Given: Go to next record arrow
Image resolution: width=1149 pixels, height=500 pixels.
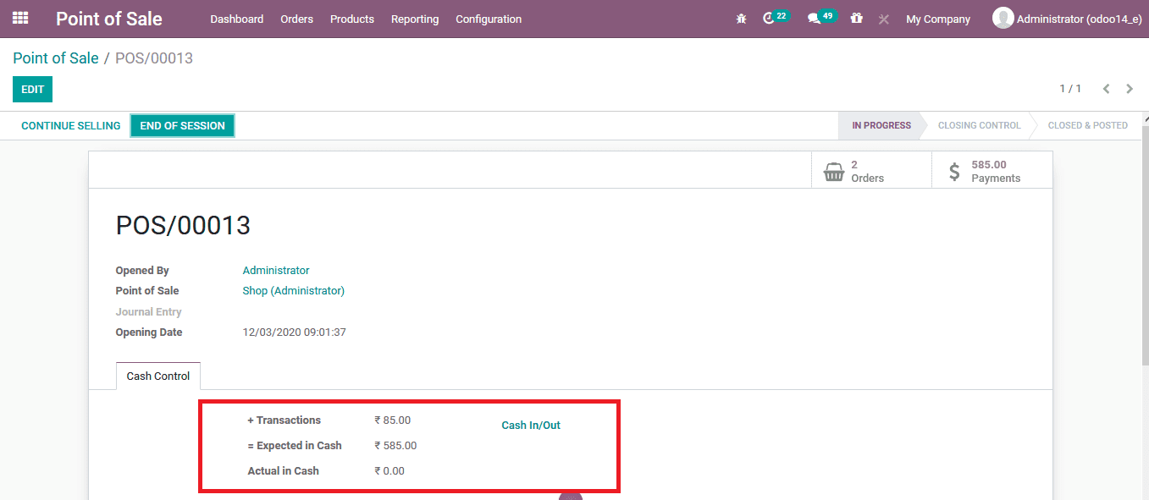Looking at the screenshot, I should click(x=1130, y=89).
